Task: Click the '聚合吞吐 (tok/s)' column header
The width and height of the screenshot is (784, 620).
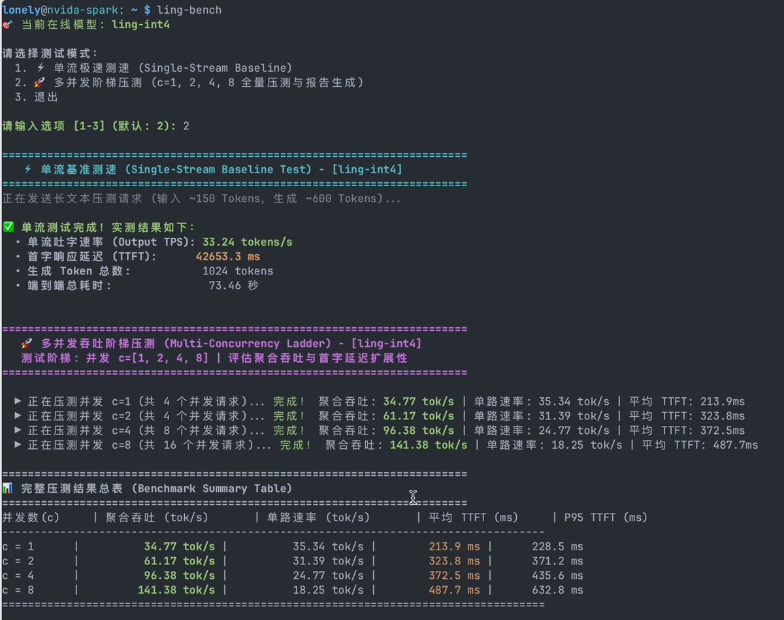Action: [x=157, y=517]
